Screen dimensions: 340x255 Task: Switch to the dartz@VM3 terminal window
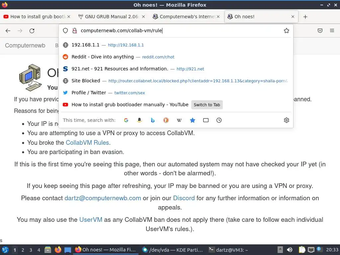(228, 250)
